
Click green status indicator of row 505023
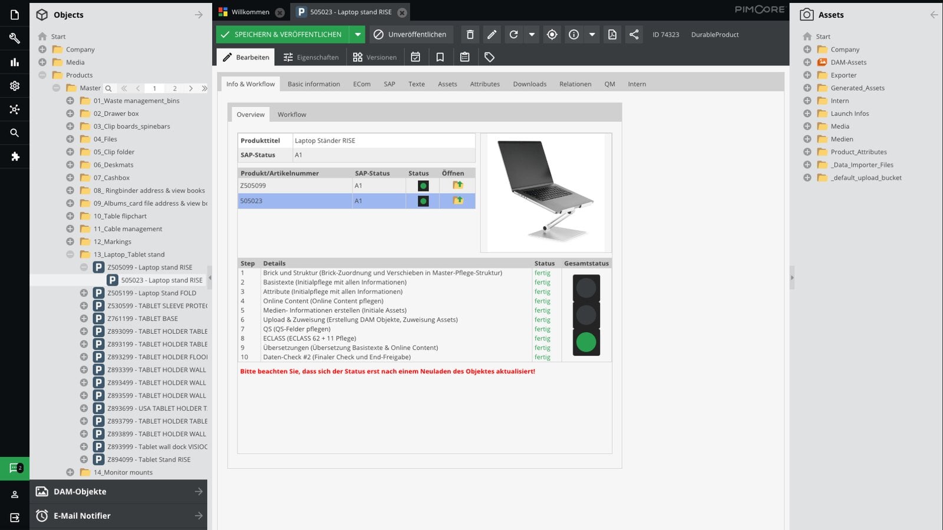[x=423, y=201]
